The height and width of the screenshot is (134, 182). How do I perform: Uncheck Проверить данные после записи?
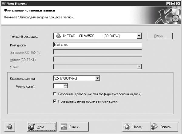[x=55, y=101]
